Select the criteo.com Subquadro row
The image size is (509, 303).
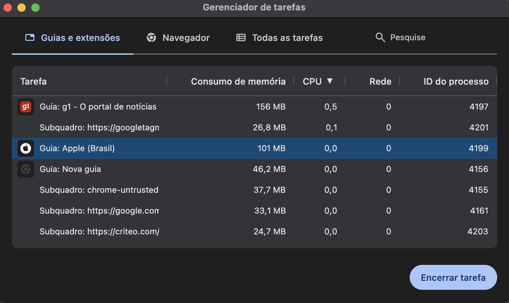pyautogui.click(x=99, y=232)
